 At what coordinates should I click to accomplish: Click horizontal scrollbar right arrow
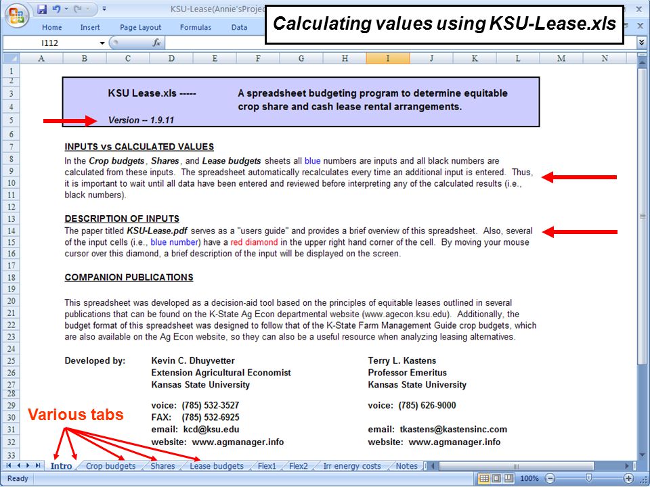[x=627, y=466]
